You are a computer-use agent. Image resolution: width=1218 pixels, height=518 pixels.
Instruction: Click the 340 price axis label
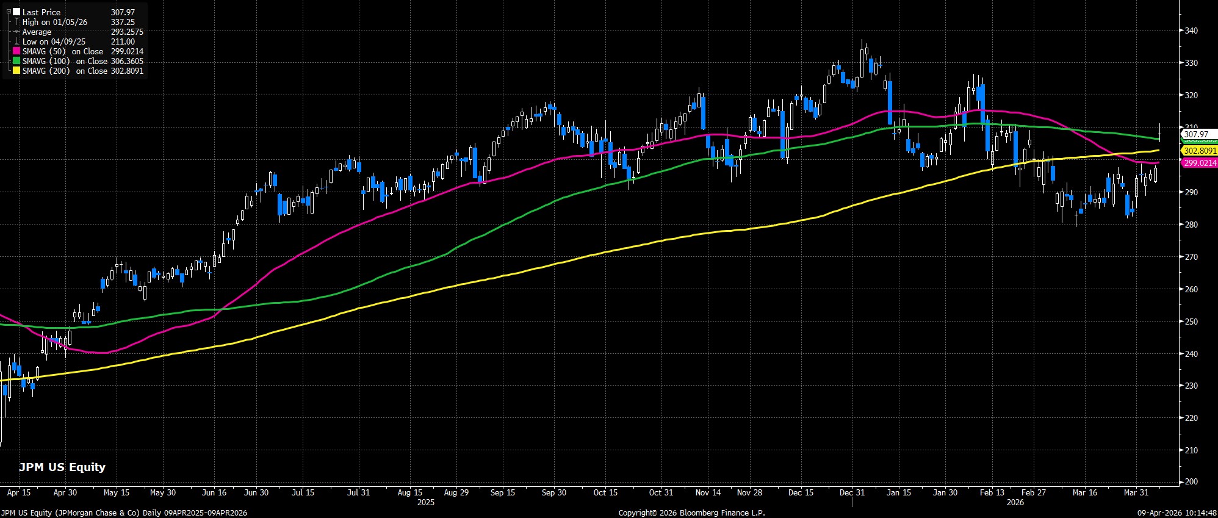click(1191, 31)
